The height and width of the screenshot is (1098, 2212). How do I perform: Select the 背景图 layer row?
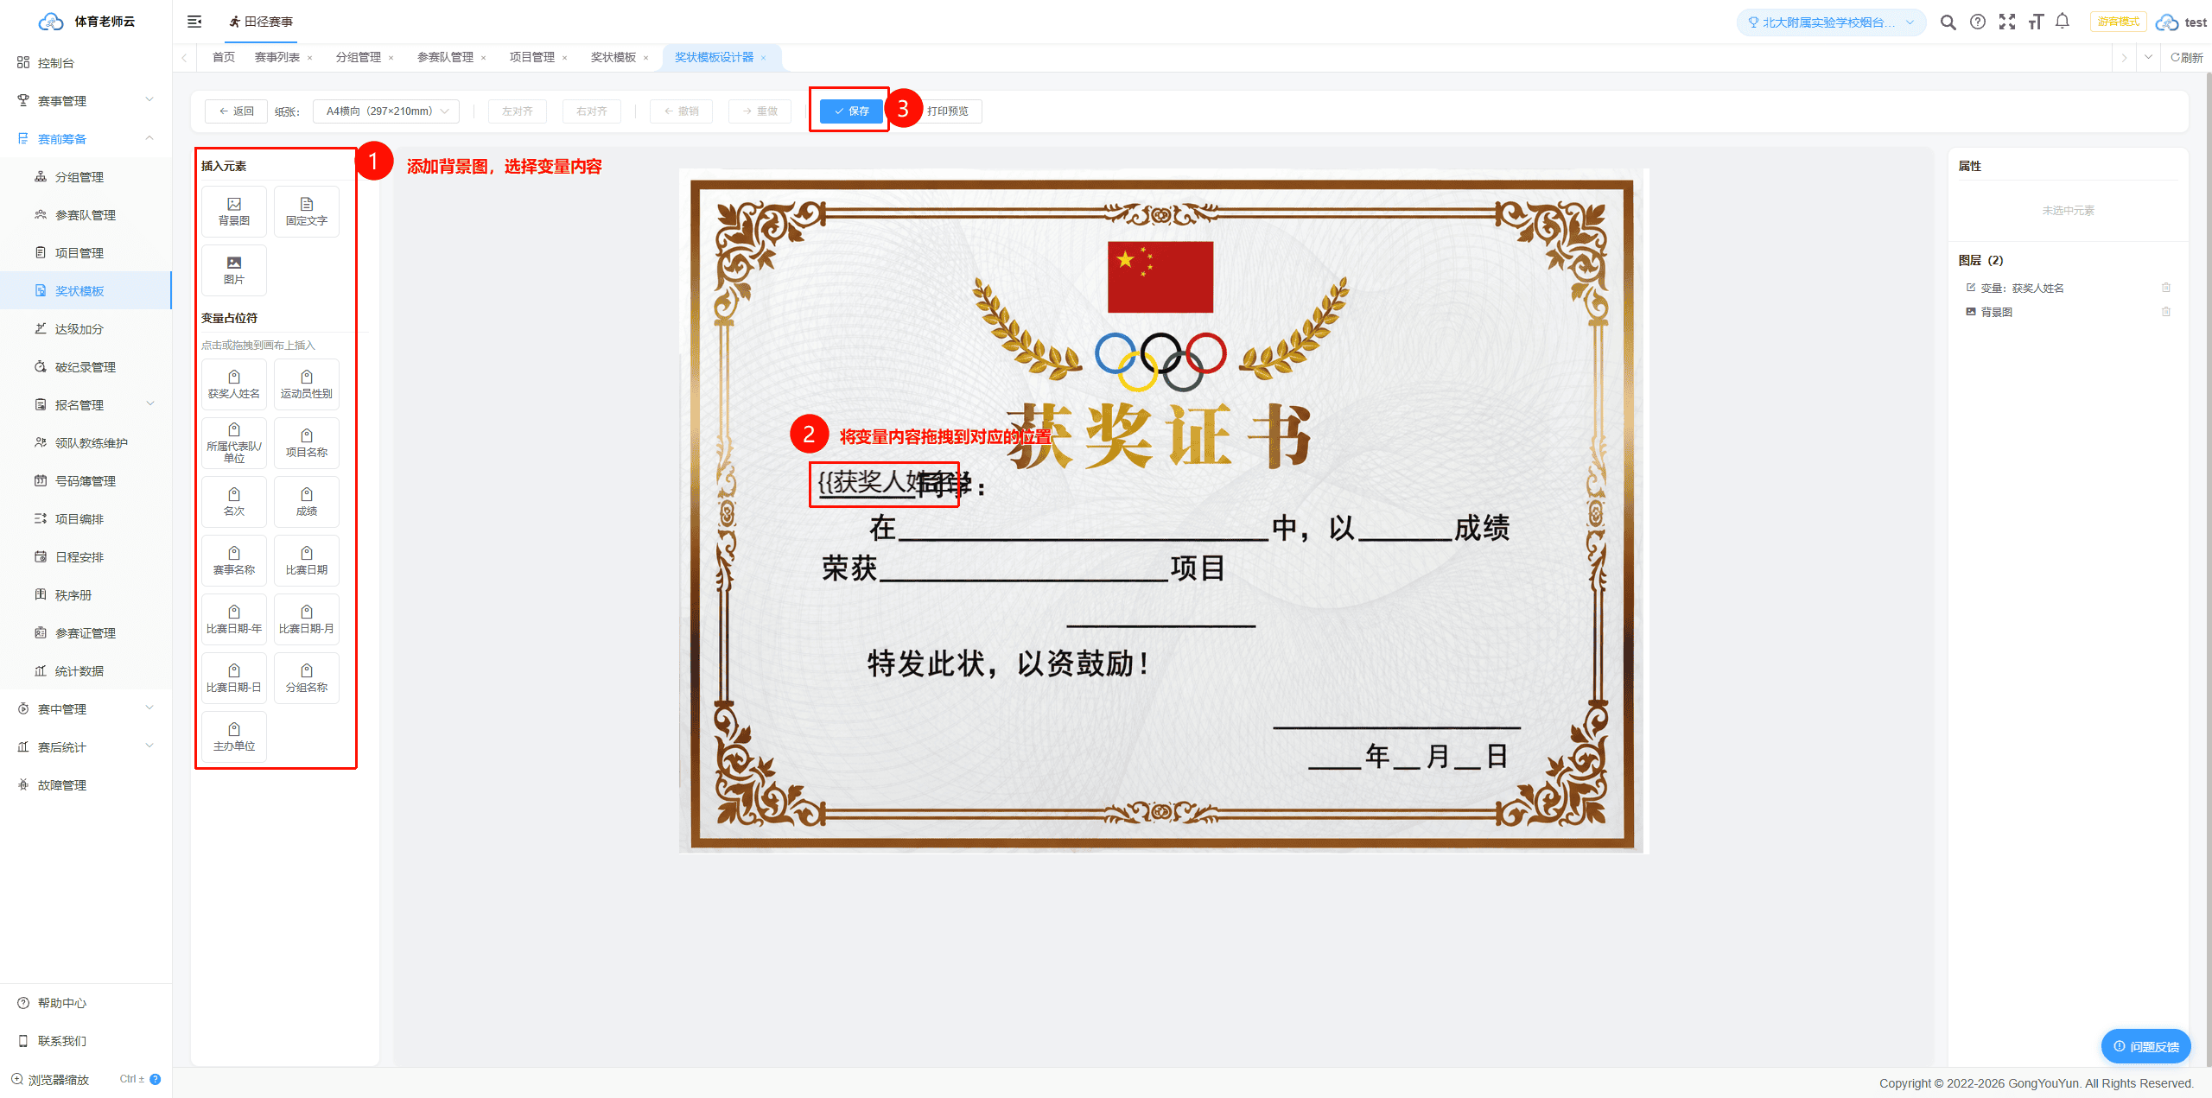(x=2068, y=312)
